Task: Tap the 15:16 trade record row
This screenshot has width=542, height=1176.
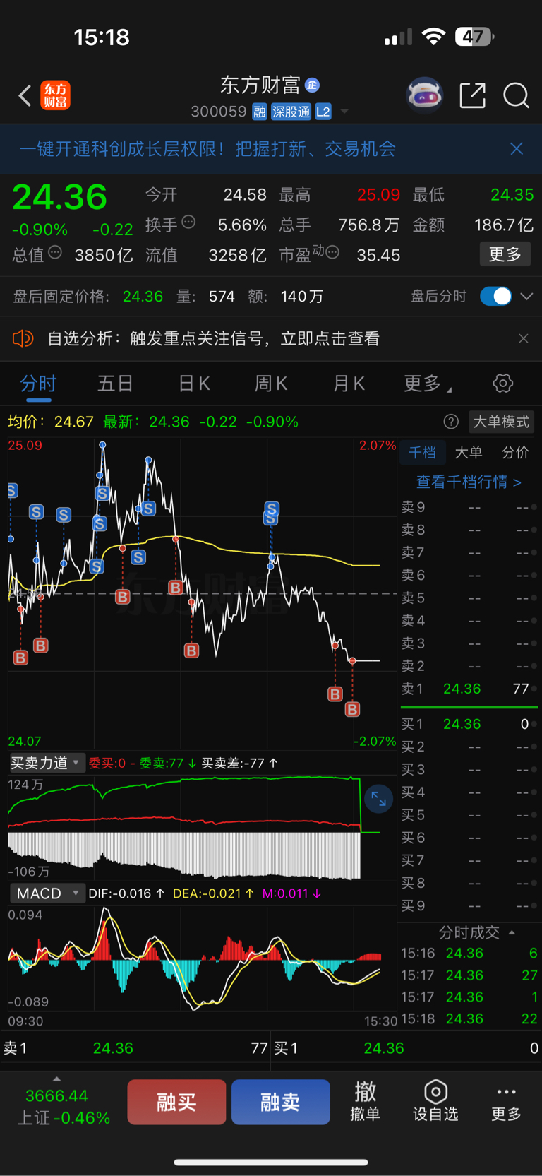Action: tap(469, 953)
